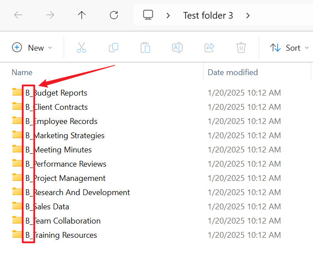Refresh the current folder view
The image size is (313, 256).
(114, 15)
